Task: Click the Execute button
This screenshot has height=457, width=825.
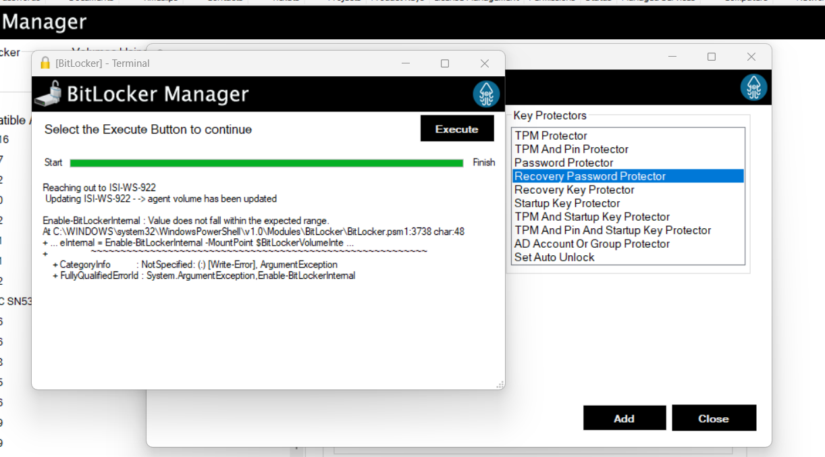Action: [457, 129]
